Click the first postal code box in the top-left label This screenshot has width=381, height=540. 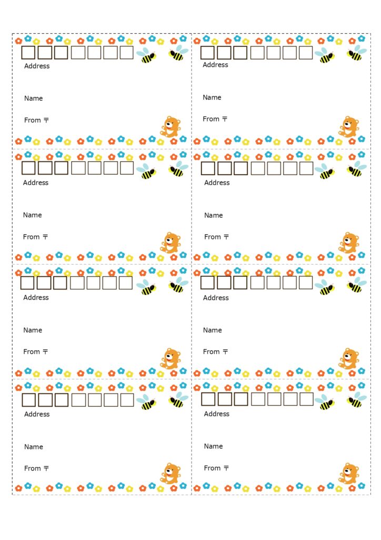click(x=28, y=52)
